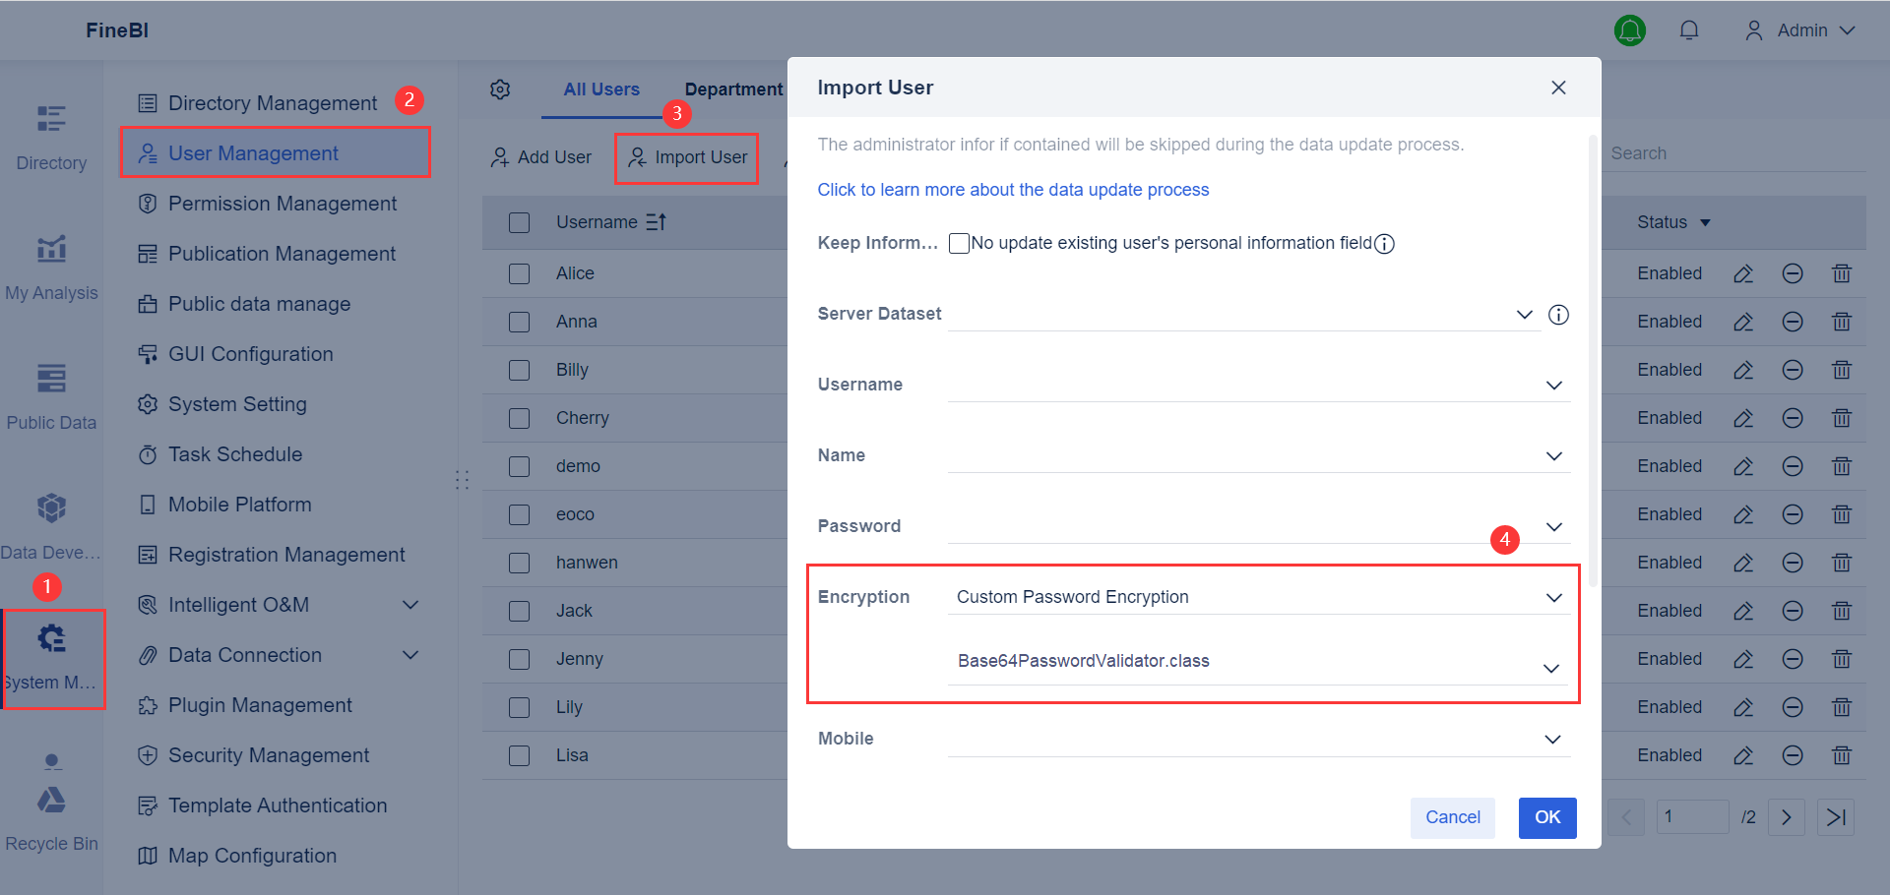Click the disable icon for Cherry
Viewport: 1890px width, 895px height.
(x=1793, y=418)
